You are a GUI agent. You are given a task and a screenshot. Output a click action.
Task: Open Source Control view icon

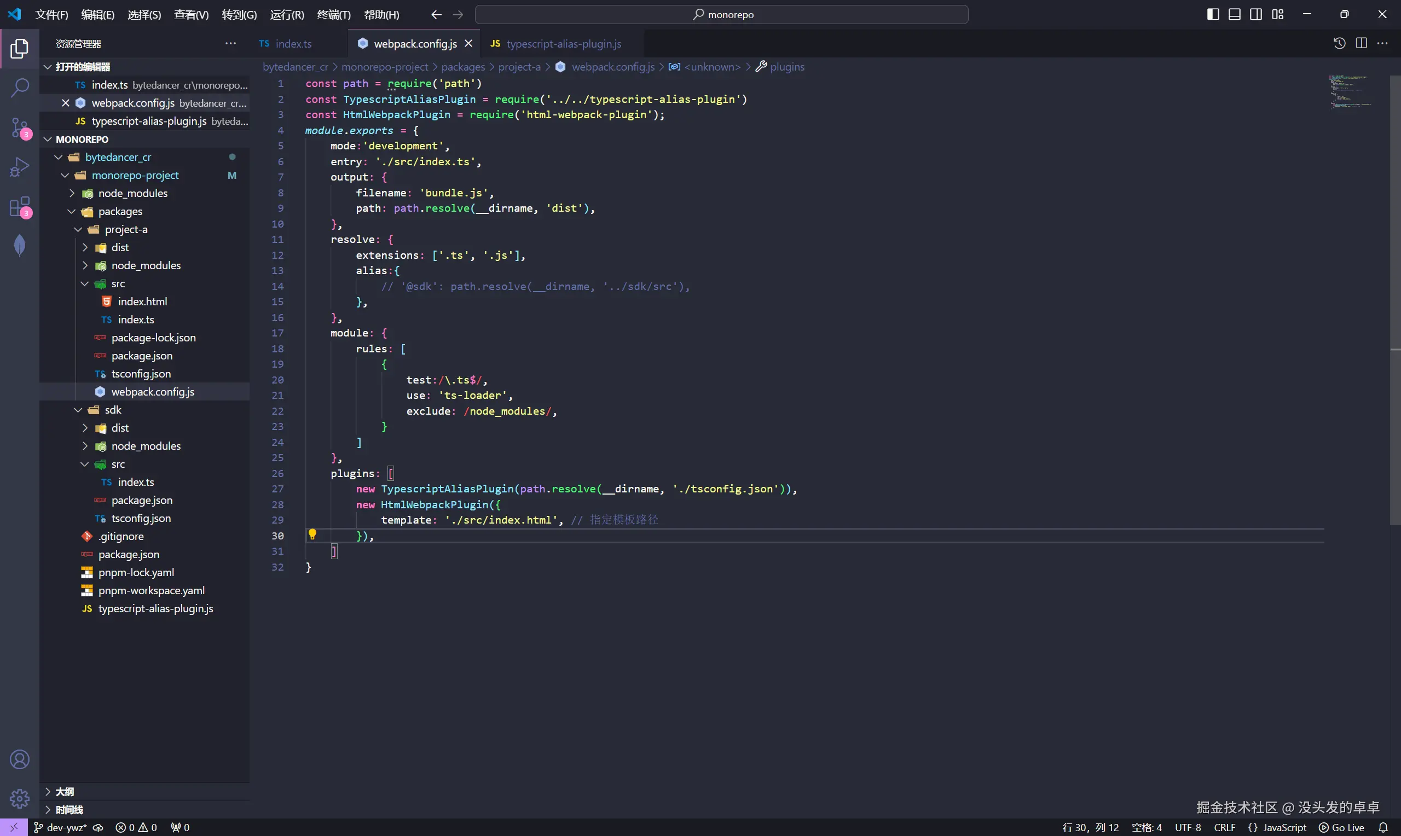(20, 128)
